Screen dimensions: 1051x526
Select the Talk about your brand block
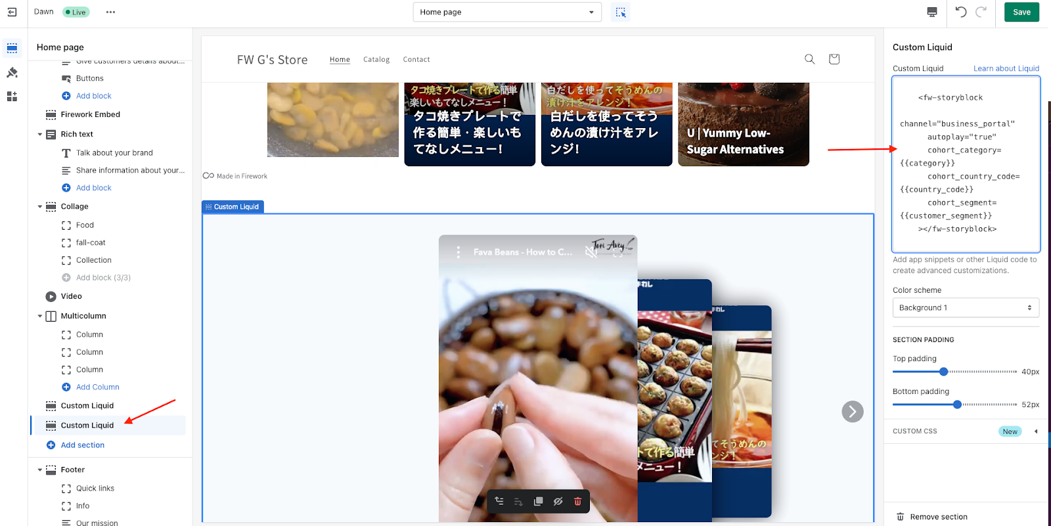[114, 153]
